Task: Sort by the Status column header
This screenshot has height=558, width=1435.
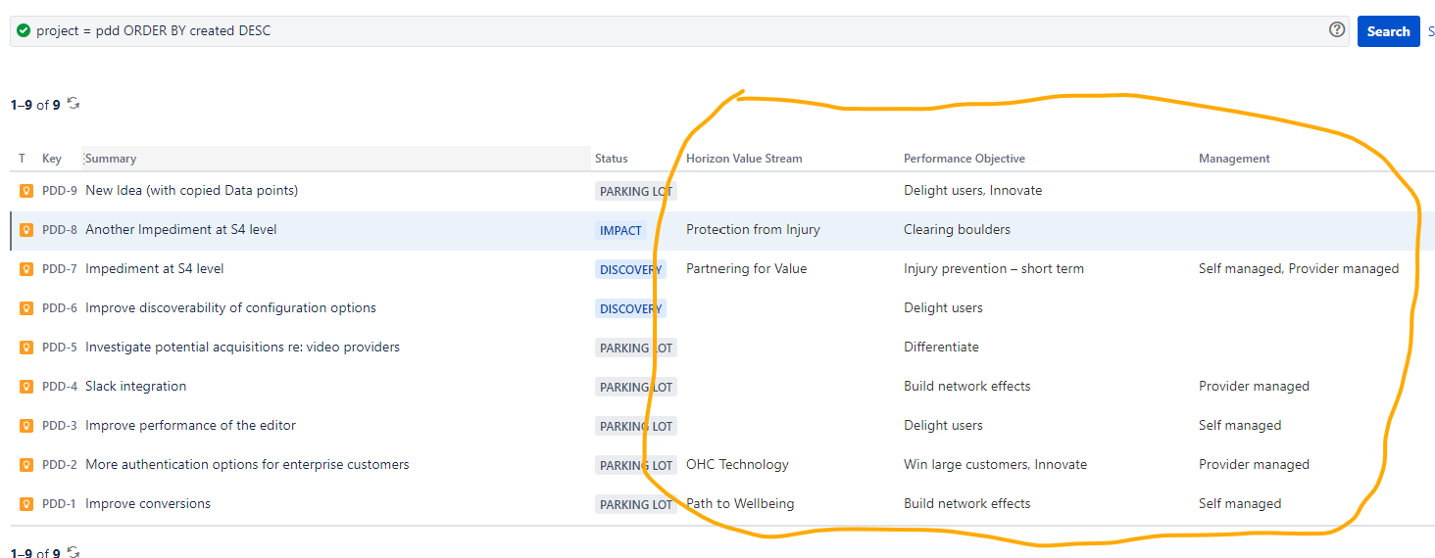Action: point(612,159)
